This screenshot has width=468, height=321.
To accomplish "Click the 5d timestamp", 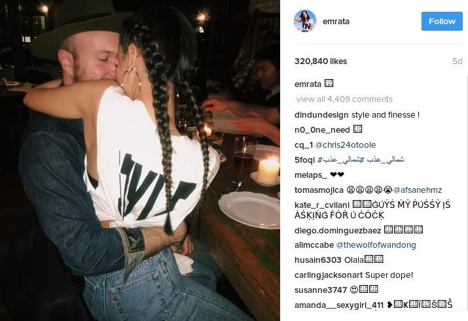I will coord(458,61).
